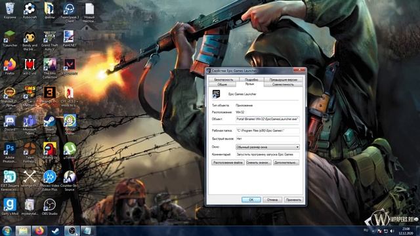This screenshot has width=420, height=236.
Task: Open the файлы folder on the desktop
Action: (50, 10)
